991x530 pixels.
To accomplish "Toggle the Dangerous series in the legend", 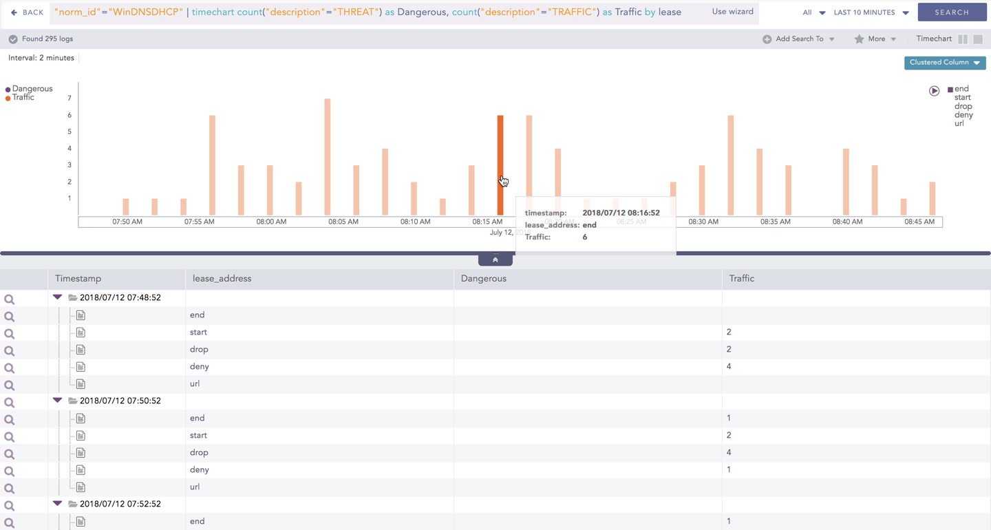I will [30, 88].
